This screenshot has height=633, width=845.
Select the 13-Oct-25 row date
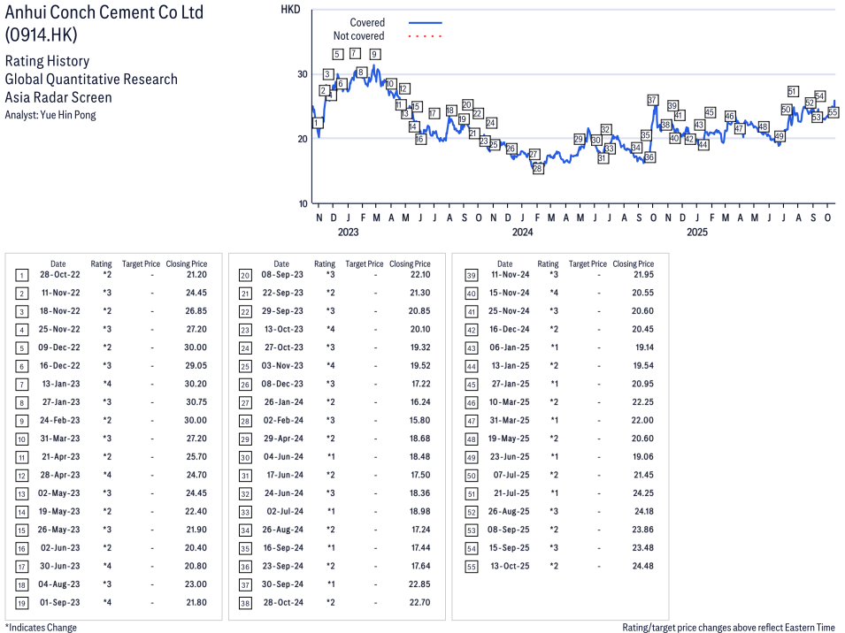pos(504,566)
